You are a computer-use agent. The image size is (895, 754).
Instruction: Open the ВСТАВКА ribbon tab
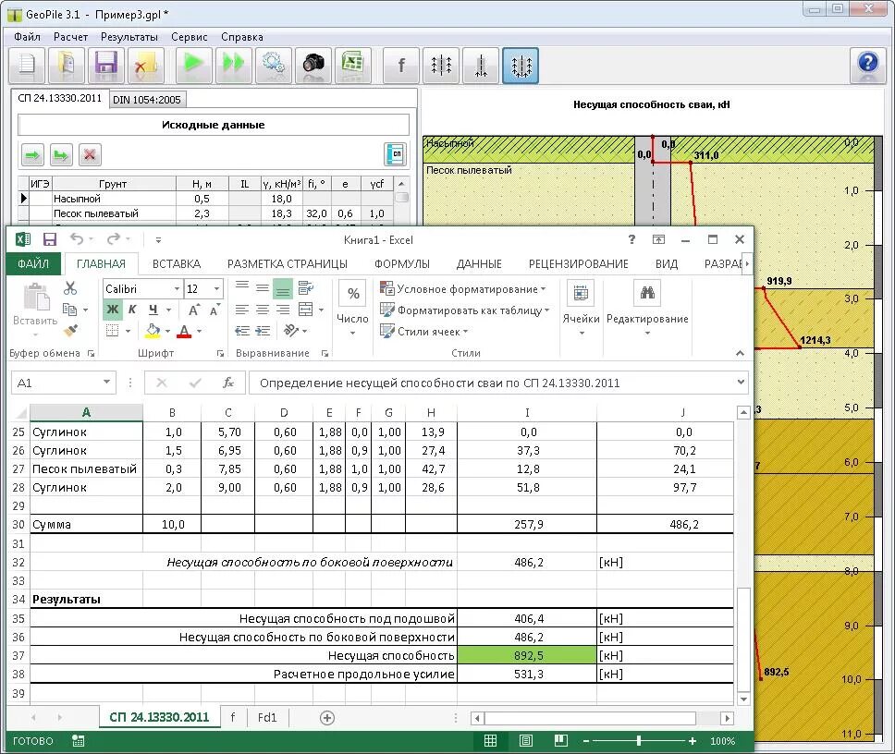(177, 264)
